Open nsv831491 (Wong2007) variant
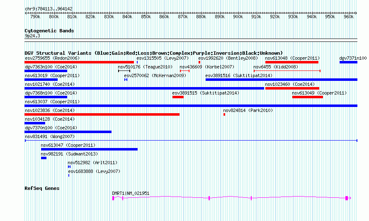The height and width of the screenshot is (221, 369). coord(50,136)
